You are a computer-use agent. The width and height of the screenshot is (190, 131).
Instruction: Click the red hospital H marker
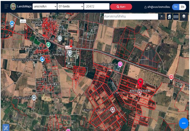171,77
